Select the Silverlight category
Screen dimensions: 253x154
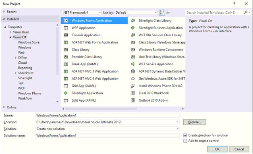(x=25, y=78)
